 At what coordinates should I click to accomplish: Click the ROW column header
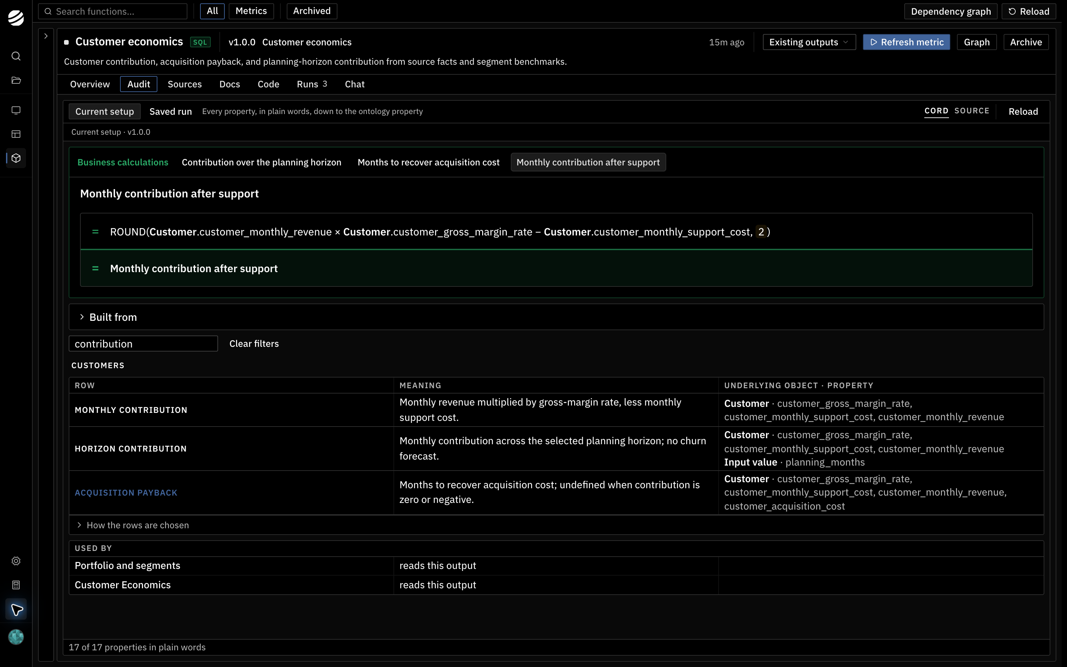[x=85, y=386]
